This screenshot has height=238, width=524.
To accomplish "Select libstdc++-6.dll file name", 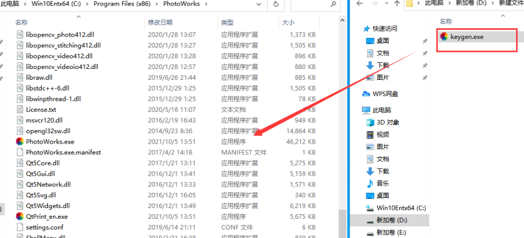I will click(48, 88).
